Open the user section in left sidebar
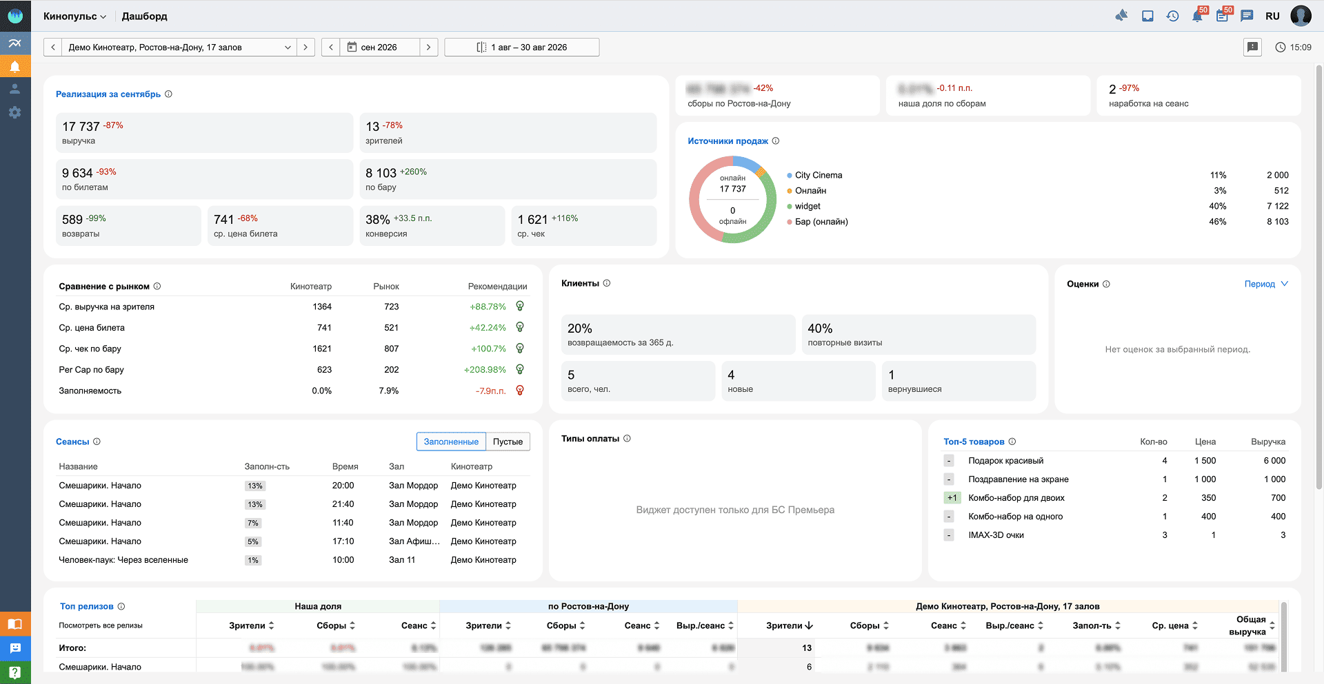 (15, 89)
